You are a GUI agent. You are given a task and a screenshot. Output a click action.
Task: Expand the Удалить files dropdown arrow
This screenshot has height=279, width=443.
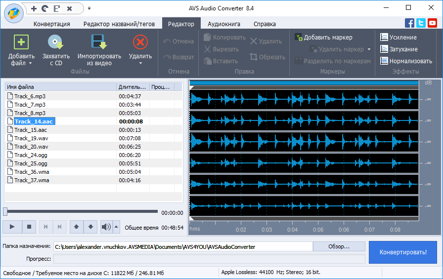(140, 64)
